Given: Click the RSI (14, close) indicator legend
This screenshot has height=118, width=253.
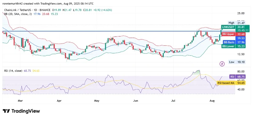Looking at the screenshot, I should pyautogui.click(x=13, y=71).
